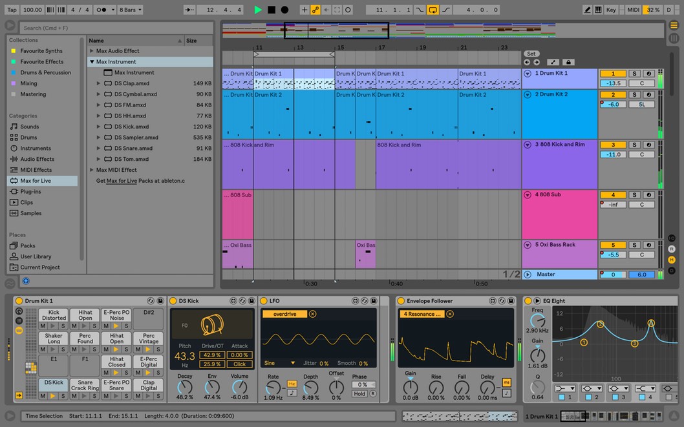Open the Max for Live Packs link

point(123,180)
